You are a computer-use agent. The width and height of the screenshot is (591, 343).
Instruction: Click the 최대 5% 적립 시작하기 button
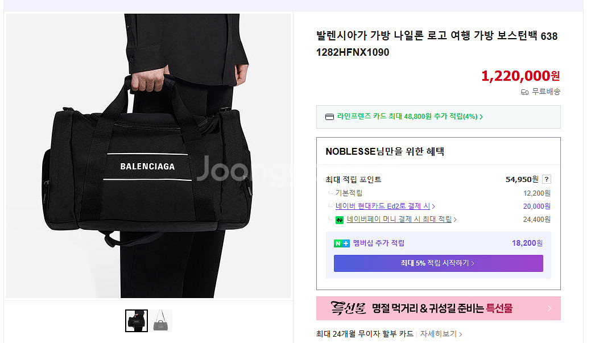point(439,263)
